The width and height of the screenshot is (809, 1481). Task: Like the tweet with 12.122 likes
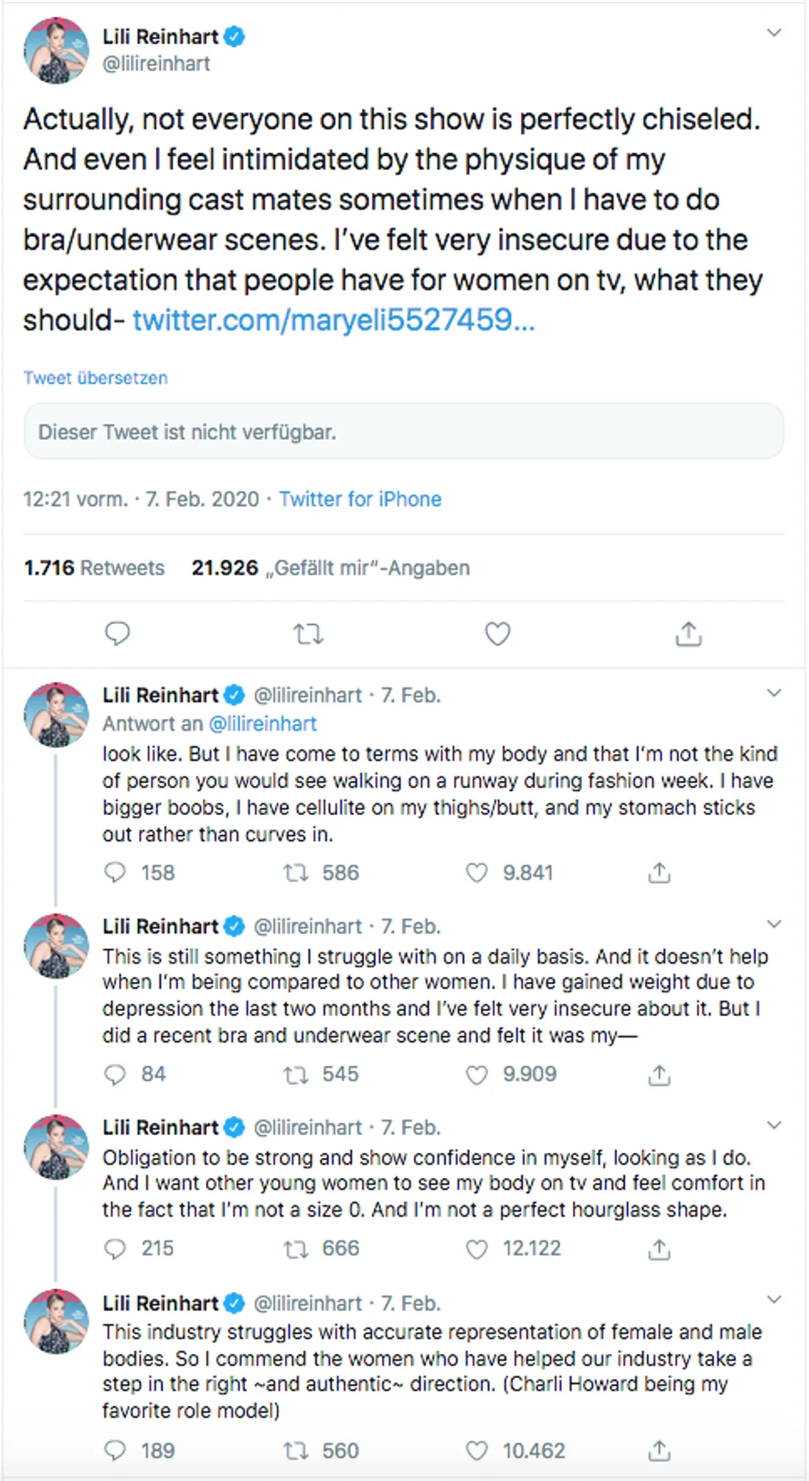[477, 1249]
